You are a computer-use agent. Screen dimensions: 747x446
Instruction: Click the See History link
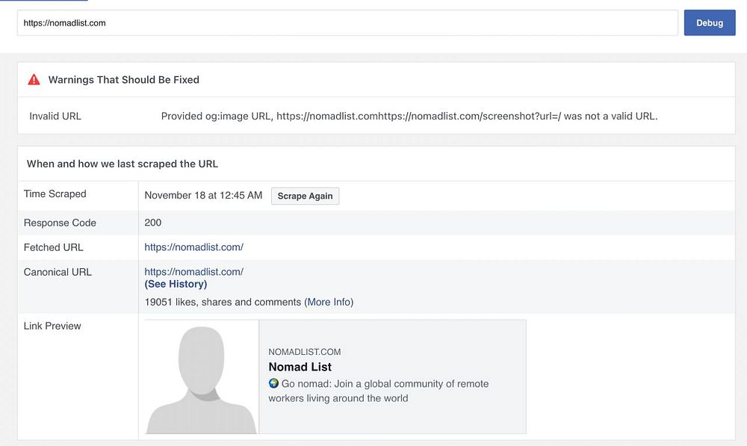pos(176,284)
